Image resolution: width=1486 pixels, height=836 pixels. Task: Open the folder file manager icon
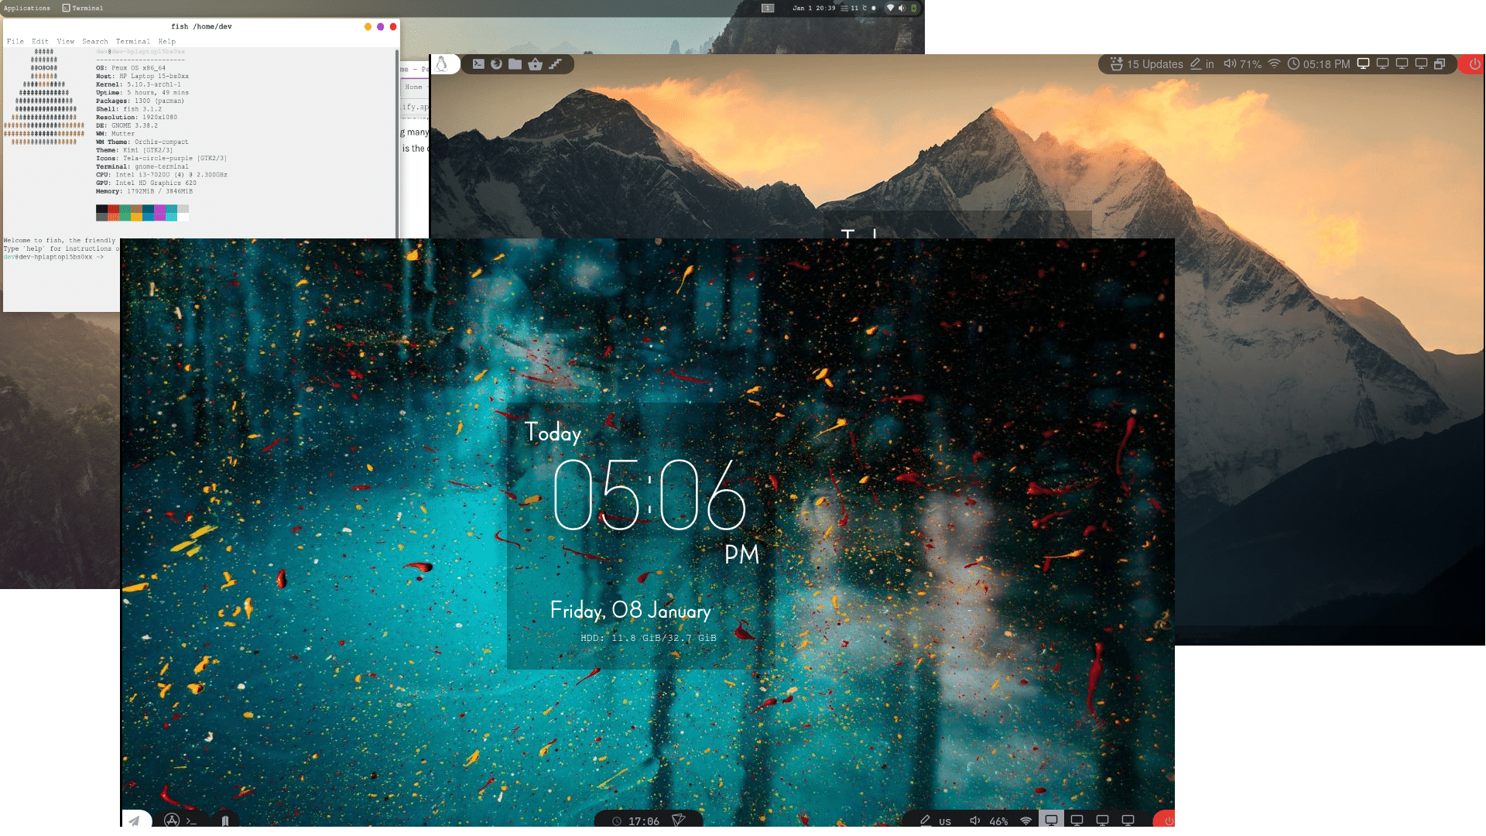(x=515, y=64)
